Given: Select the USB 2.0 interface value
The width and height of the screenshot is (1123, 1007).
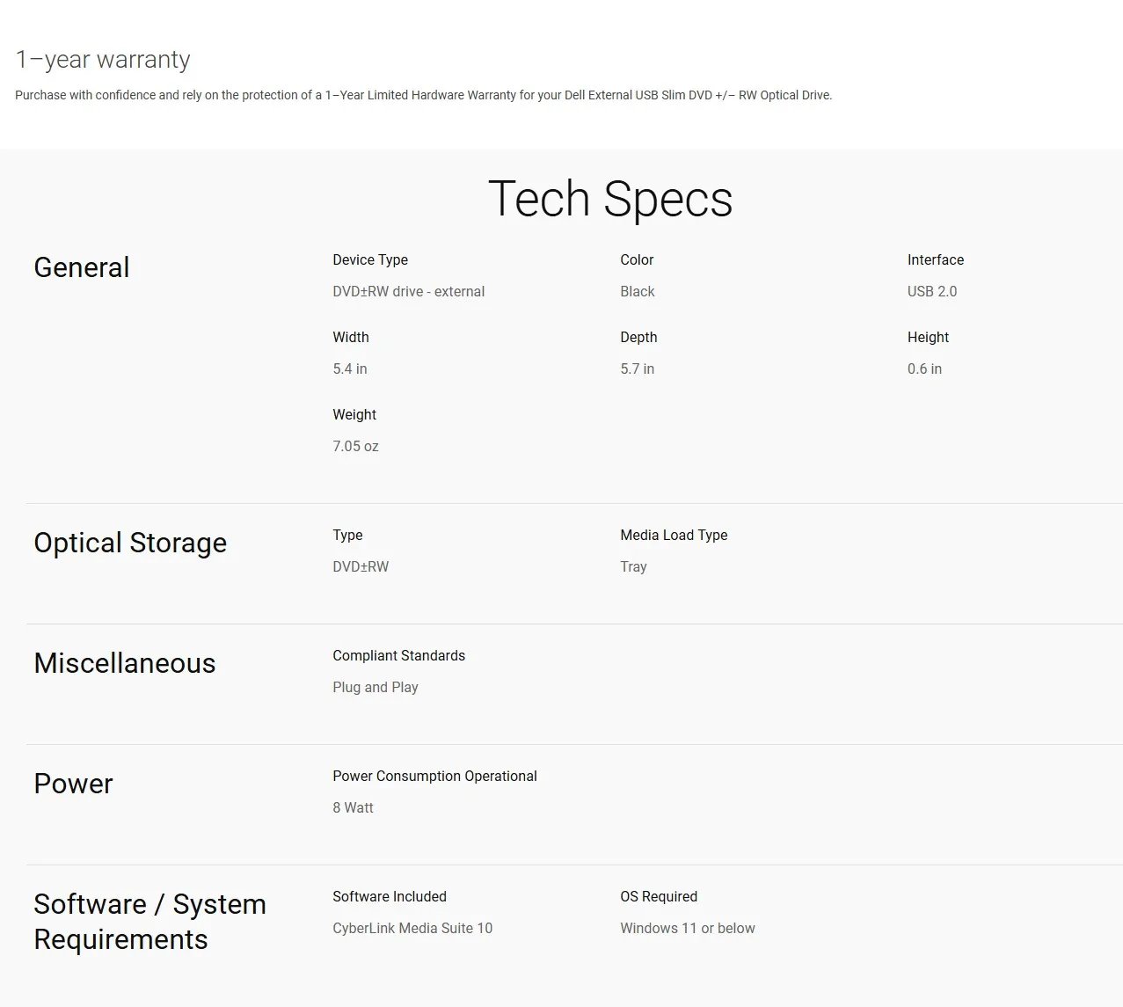Looking at the screenshot, I should [x=932, y=292].
